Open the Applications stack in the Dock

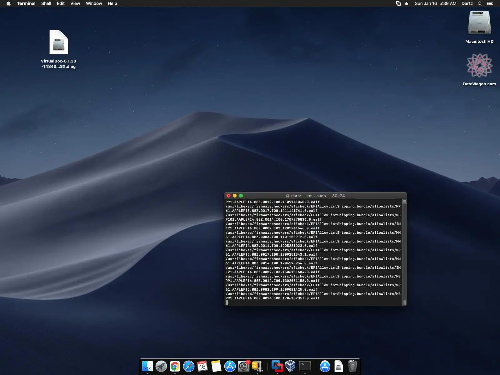click(325, 366)
